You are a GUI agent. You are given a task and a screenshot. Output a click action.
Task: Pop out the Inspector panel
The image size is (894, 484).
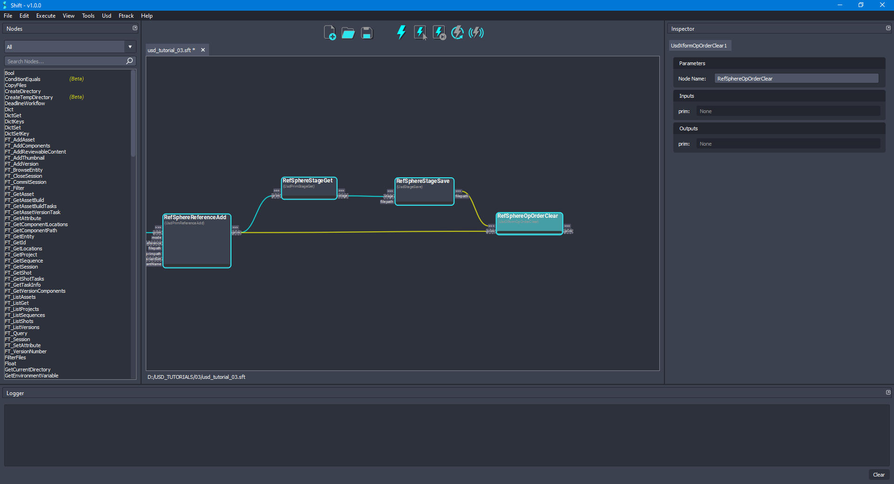click(x=888, y=28)
